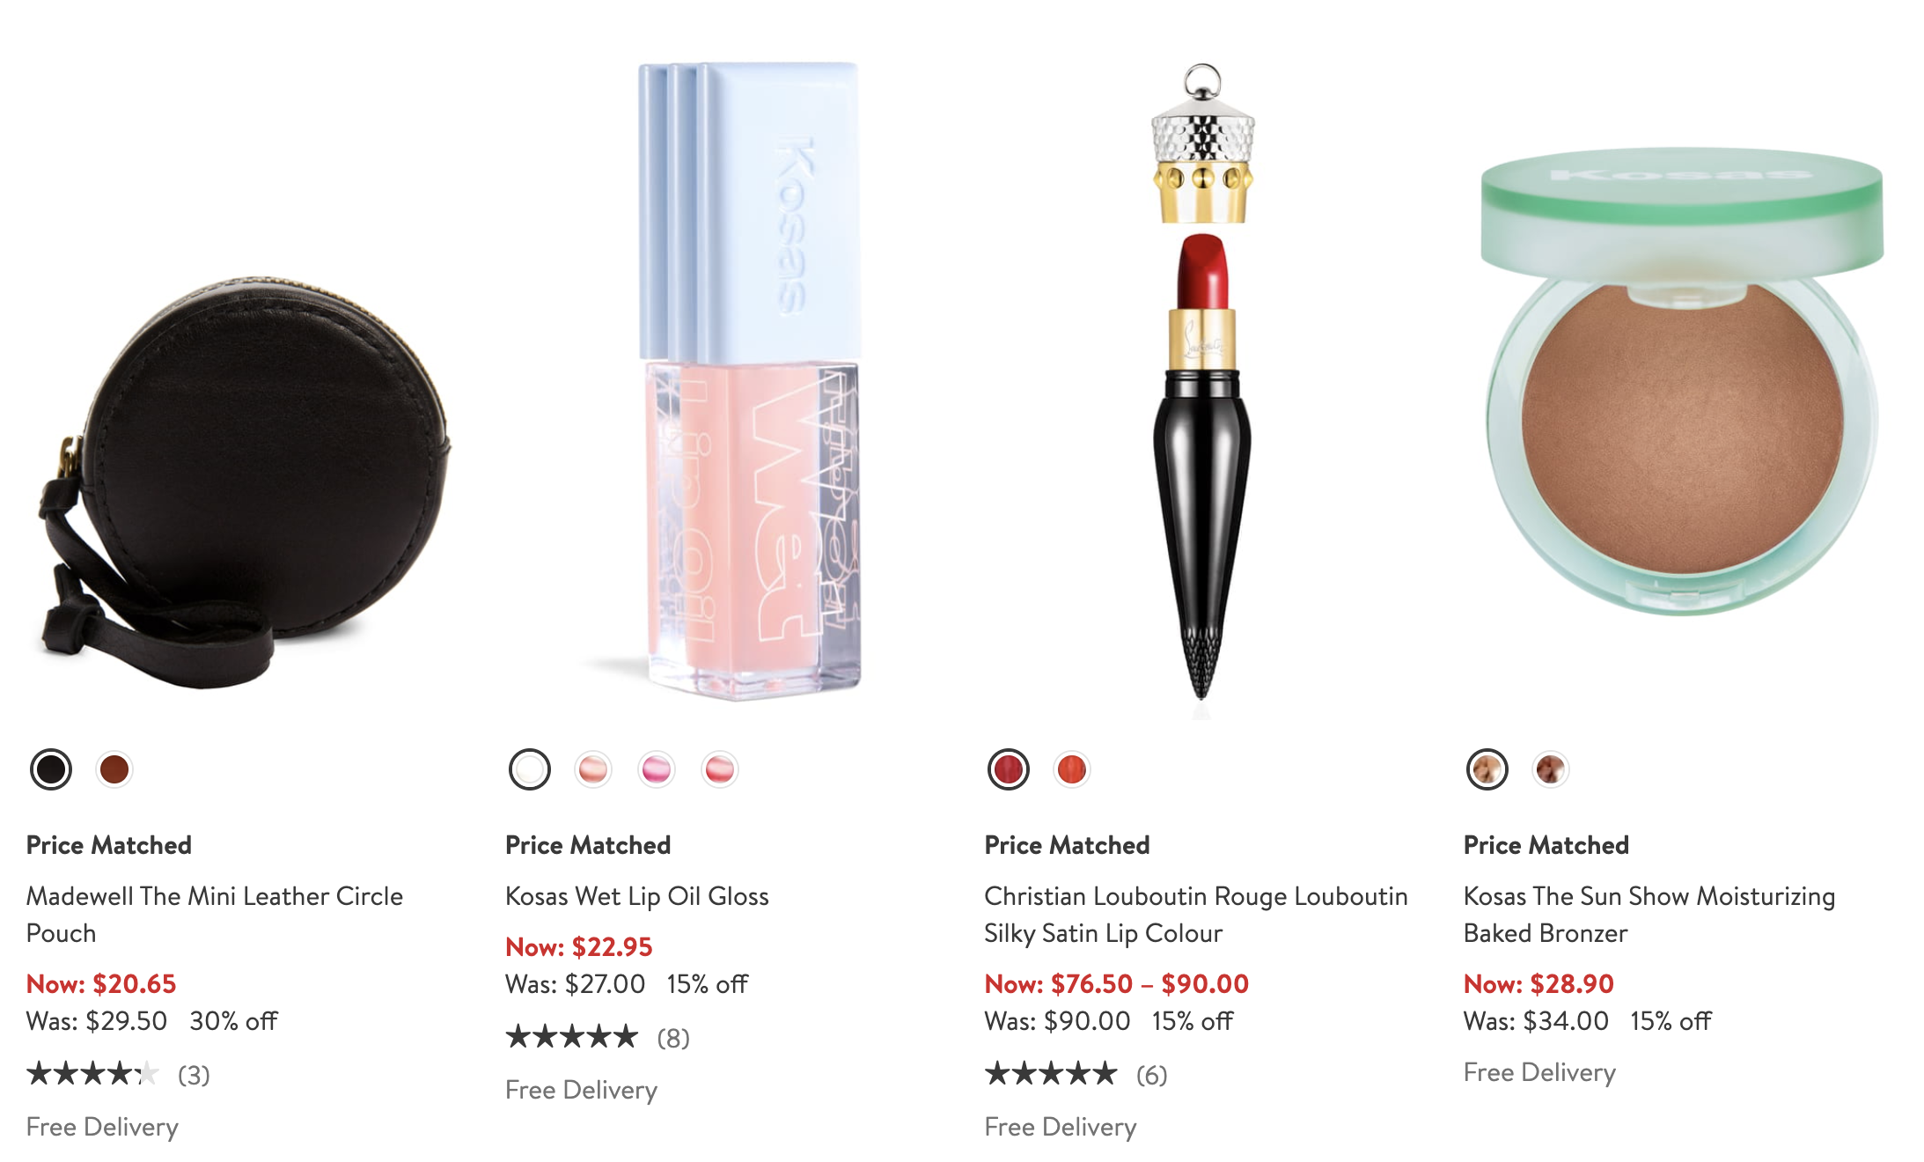Viewport: 1924px width, 1162px height.
Task: Choose the brown swatch for Madewell pouch
Action: [114, 769]
